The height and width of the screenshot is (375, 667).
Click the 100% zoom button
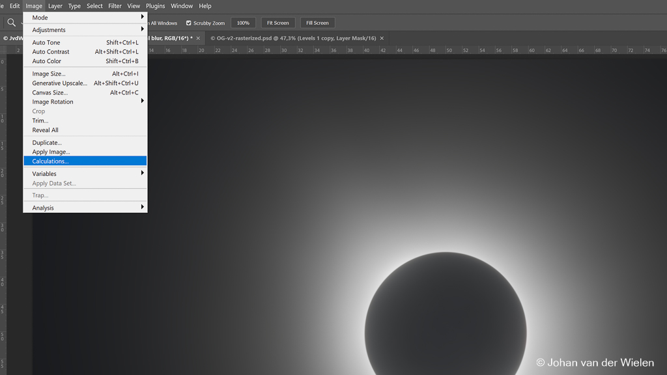point(244,23)
